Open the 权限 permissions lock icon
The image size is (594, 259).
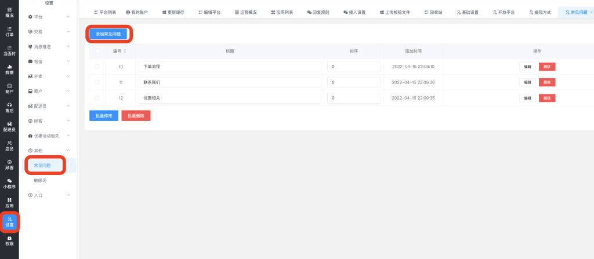tap(9, 240)
